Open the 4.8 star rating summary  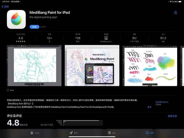point(21,38)
